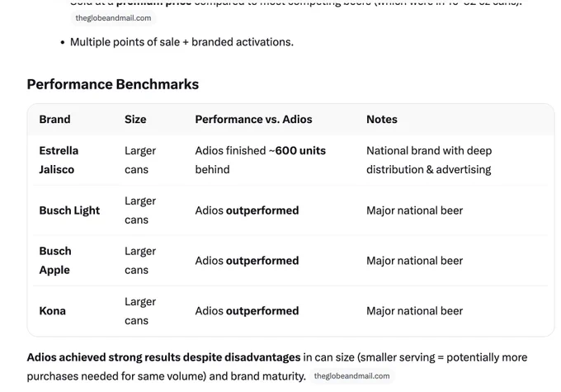
Task: Click Larger cans in the Kona row
Action: pos(140,311)
